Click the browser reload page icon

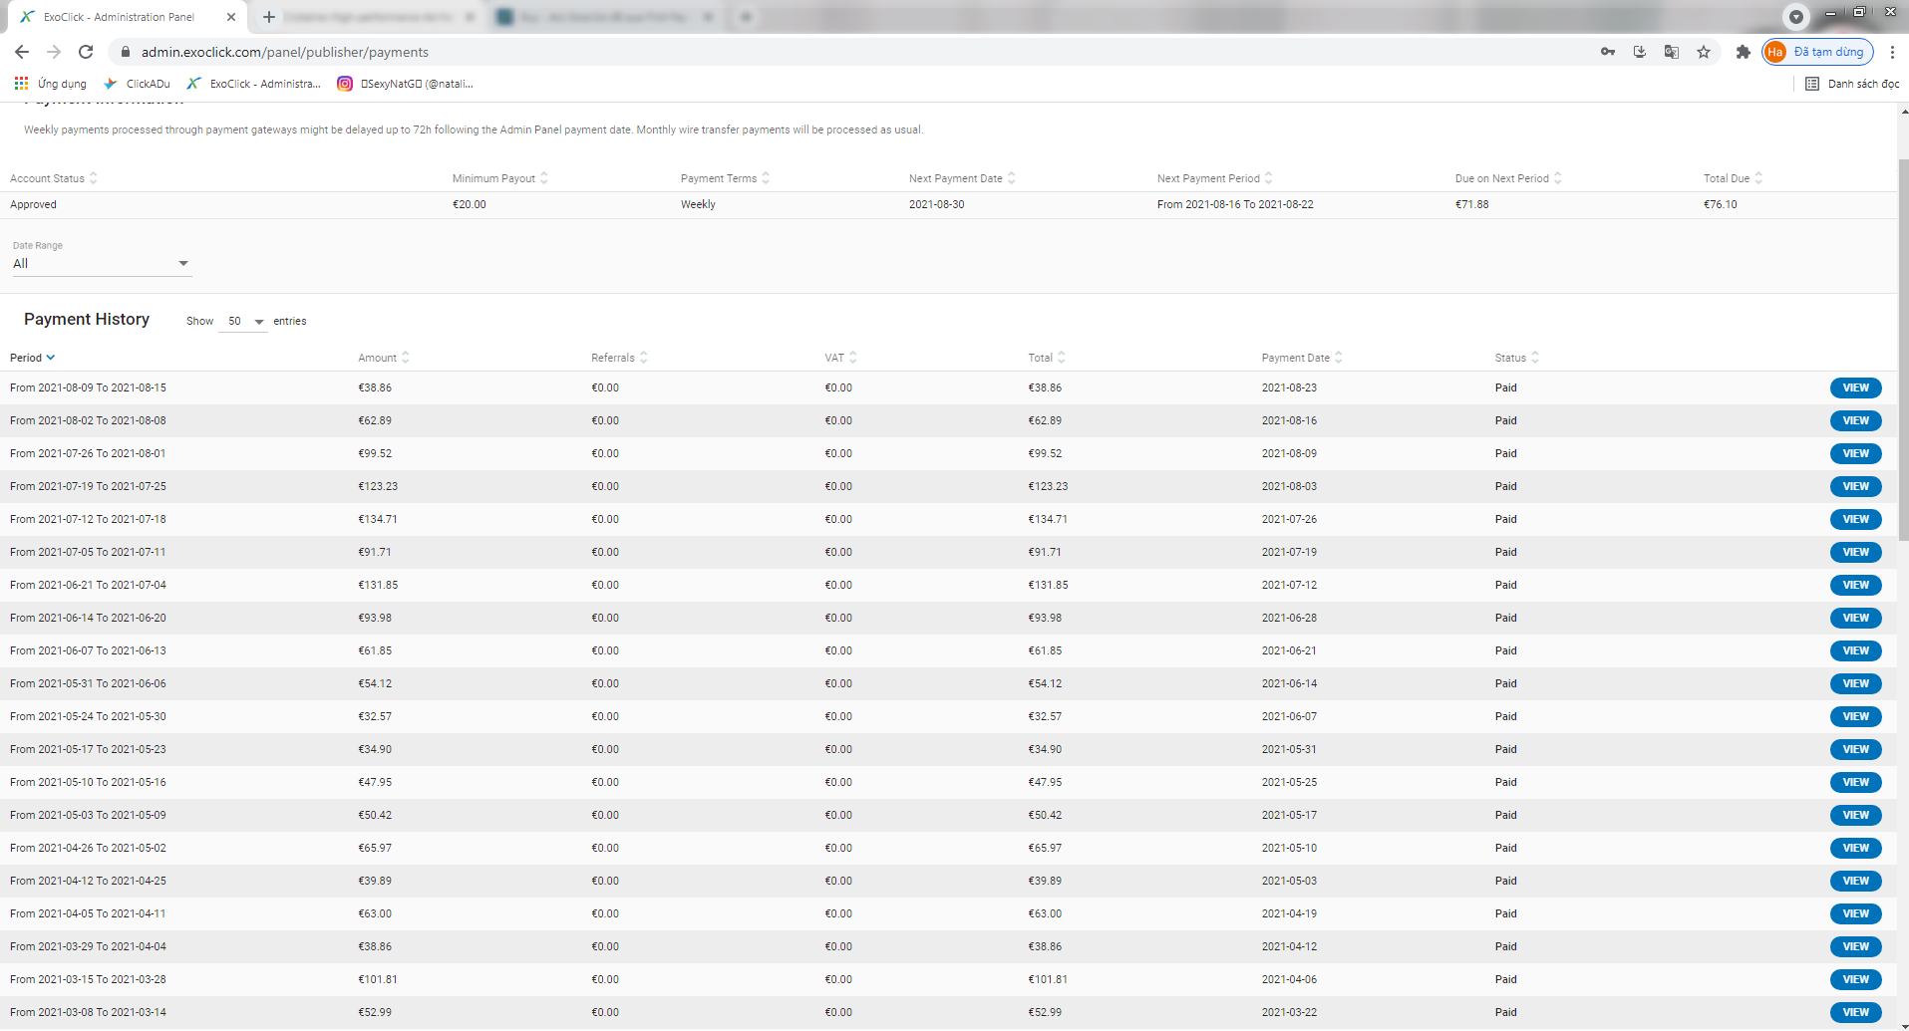[x=86, y=52]
